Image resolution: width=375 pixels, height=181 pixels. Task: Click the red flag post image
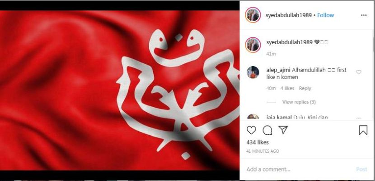click(x=120, y=90)
